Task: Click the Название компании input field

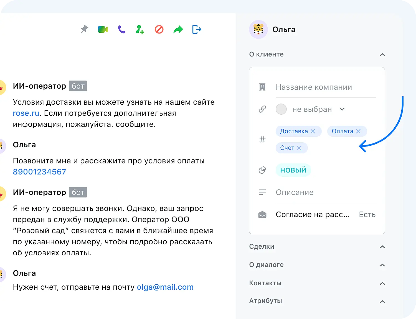Action: point(313,87)
